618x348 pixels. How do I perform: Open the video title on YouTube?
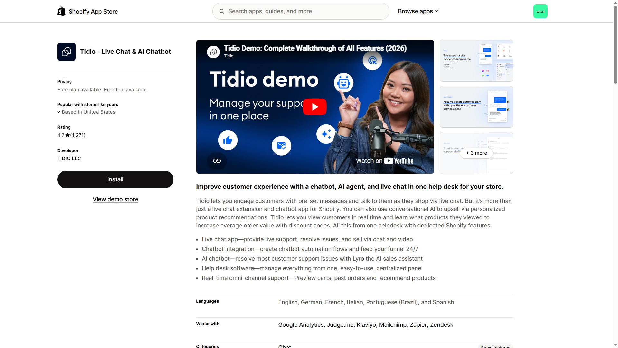point(315,48)
